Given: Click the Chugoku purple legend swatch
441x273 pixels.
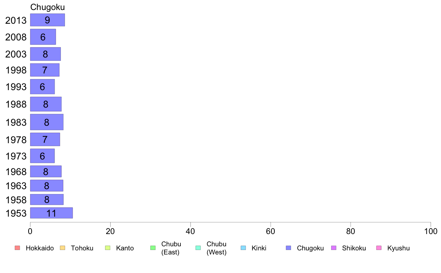Looking at the screenshot, I should [x=288, y=248].
